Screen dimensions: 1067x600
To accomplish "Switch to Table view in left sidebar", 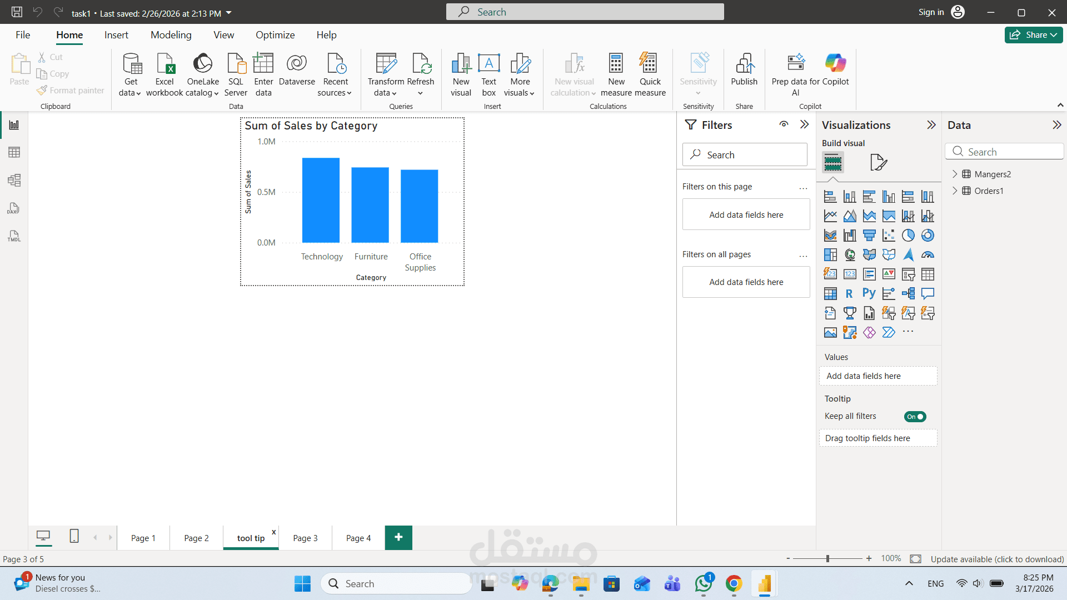I will click(14, 152).
